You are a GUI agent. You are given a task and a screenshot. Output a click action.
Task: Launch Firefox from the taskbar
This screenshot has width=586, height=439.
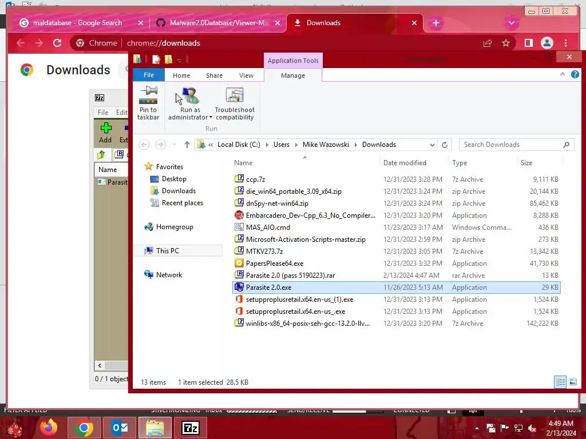pyautogui.click(x=49, y=428)
